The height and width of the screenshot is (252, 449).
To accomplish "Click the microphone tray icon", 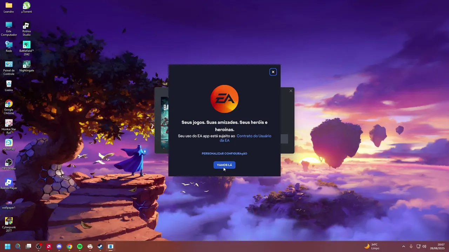I will pos(411,246).
